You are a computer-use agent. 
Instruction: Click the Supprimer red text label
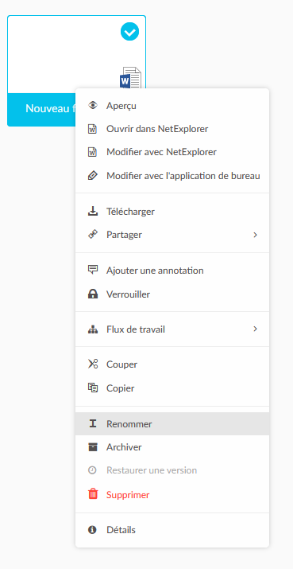pyautogui.click(x=128, y=495)
